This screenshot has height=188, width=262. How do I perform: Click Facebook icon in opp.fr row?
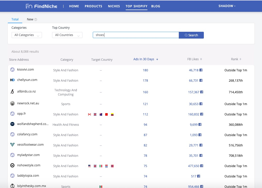coord(202,114)
